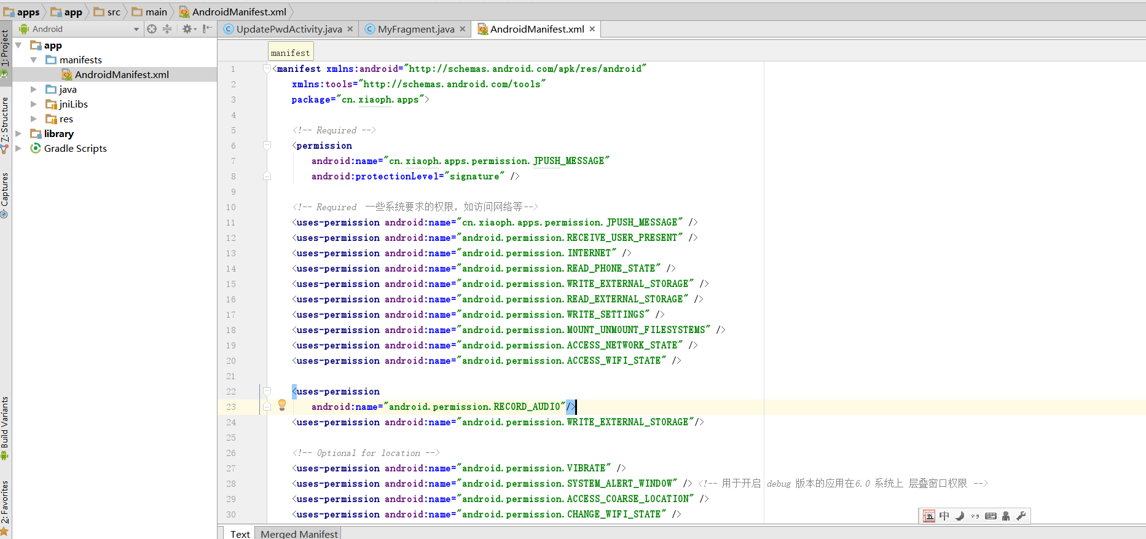The image size is (1146, 539).
Task: Expand the java folder
Action: pos(34,89)
